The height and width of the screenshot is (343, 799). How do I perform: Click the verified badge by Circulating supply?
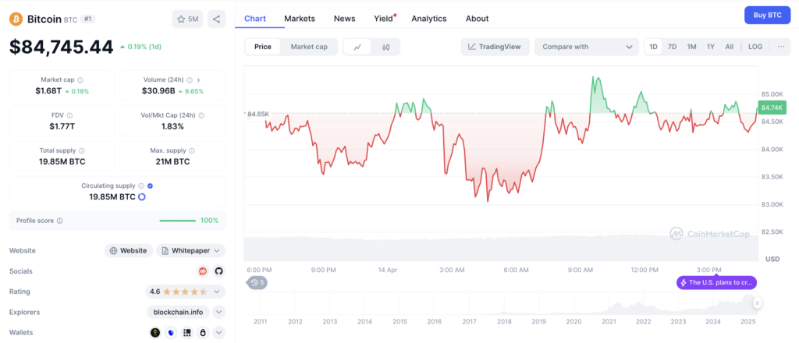(x=151, y=186)
